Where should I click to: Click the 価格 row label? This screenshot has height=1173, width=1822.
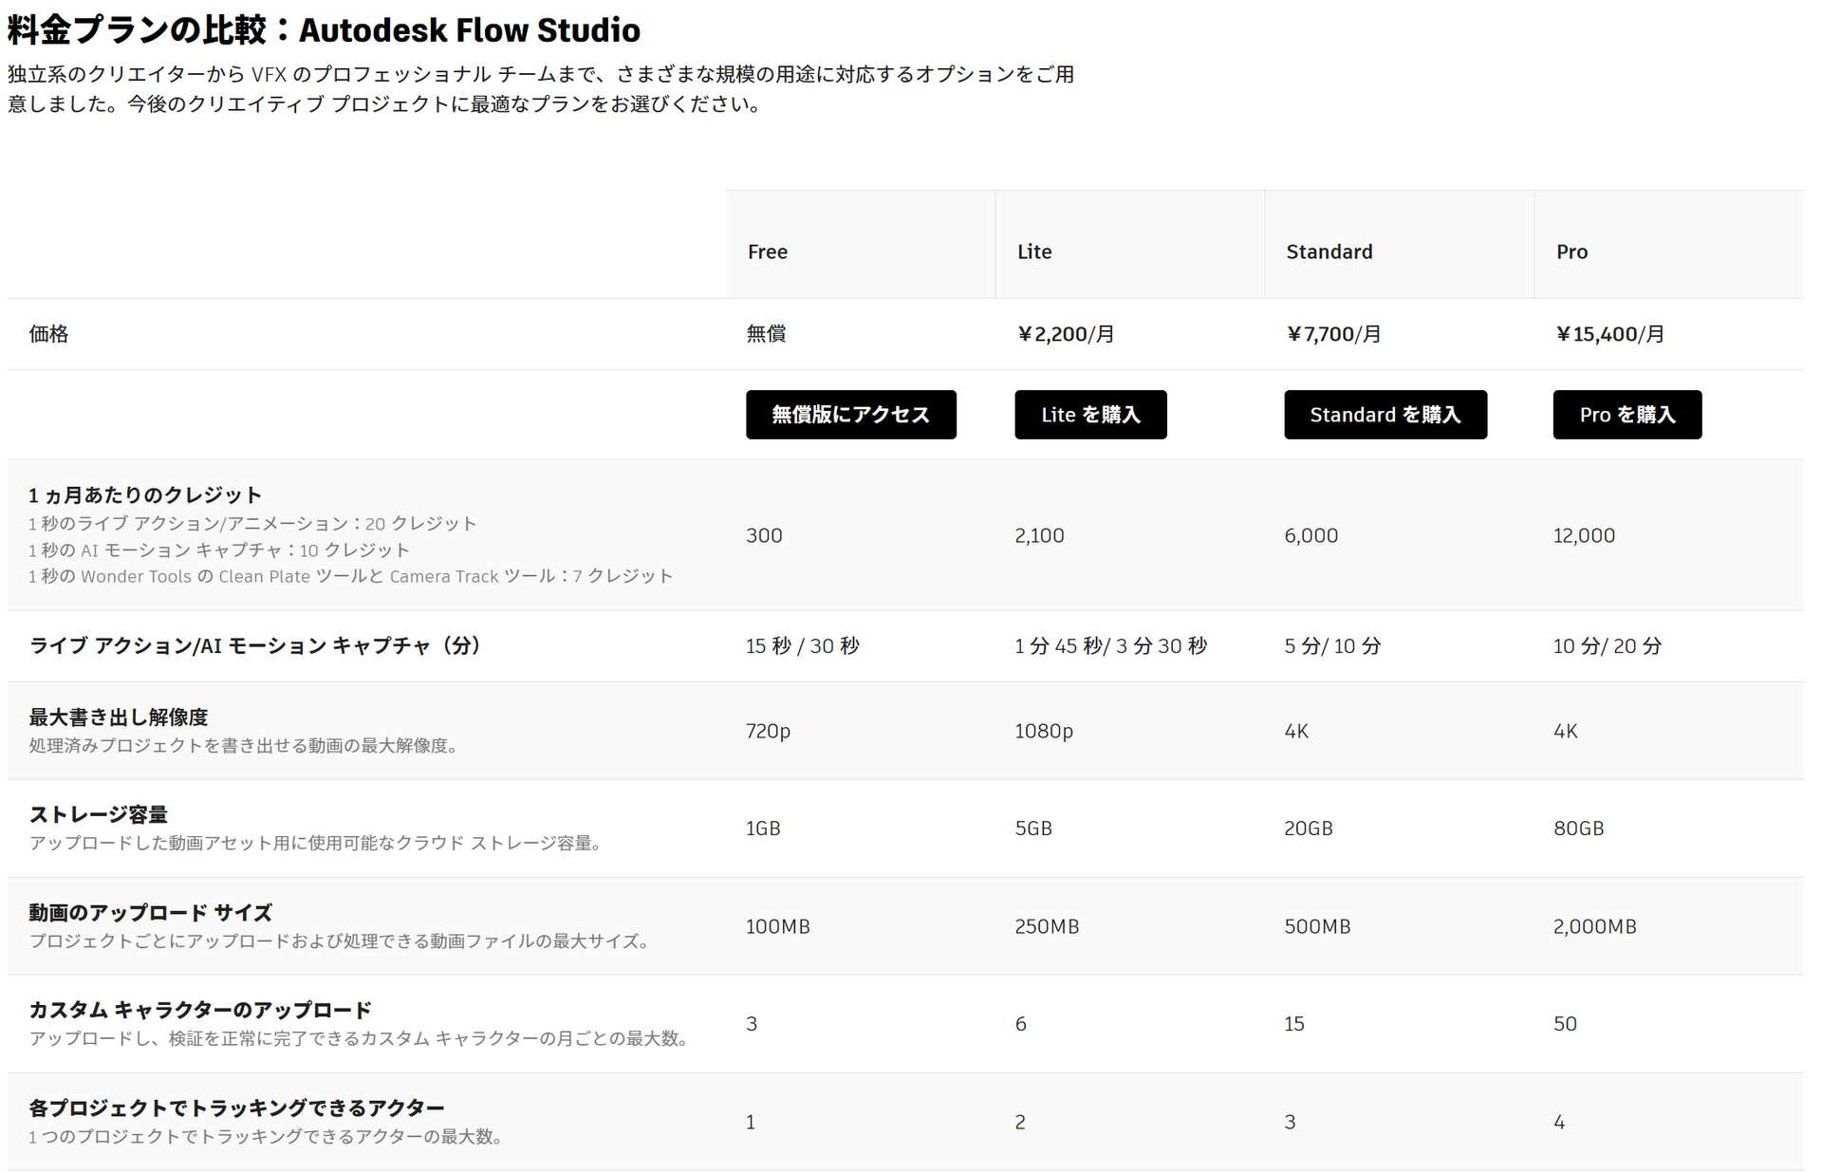tap(48, 334)
